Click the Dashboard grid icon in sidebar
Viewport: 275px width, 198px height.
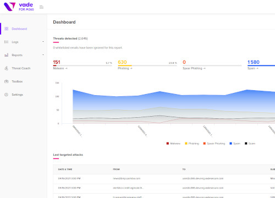point(7,29)
